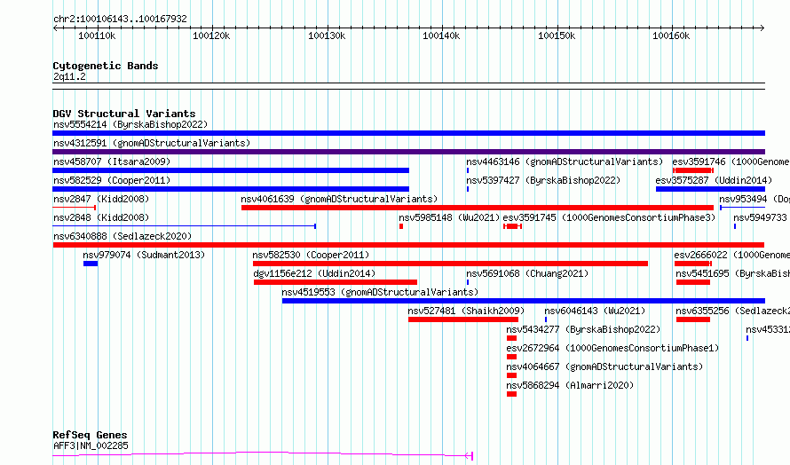
Task: Select the red esv3591746 bar
Action: tap(693, 170)
